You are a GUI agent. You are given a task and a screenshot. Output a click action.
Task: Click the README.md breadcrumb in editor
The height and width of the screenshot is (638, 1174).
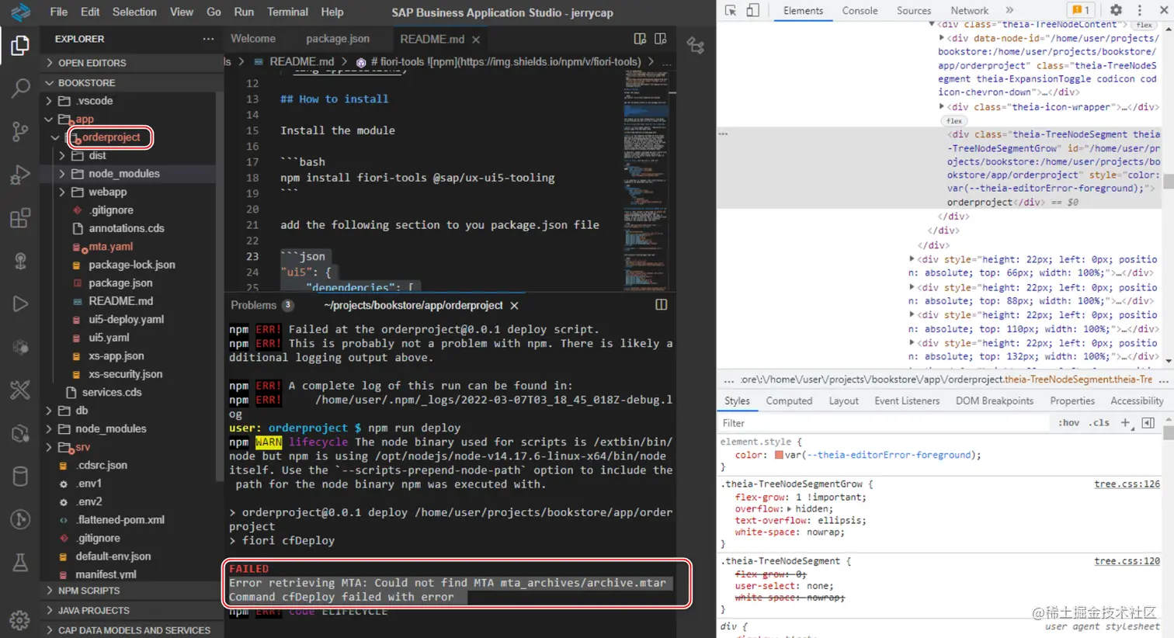pyautogui.click(x=301, y=62)
